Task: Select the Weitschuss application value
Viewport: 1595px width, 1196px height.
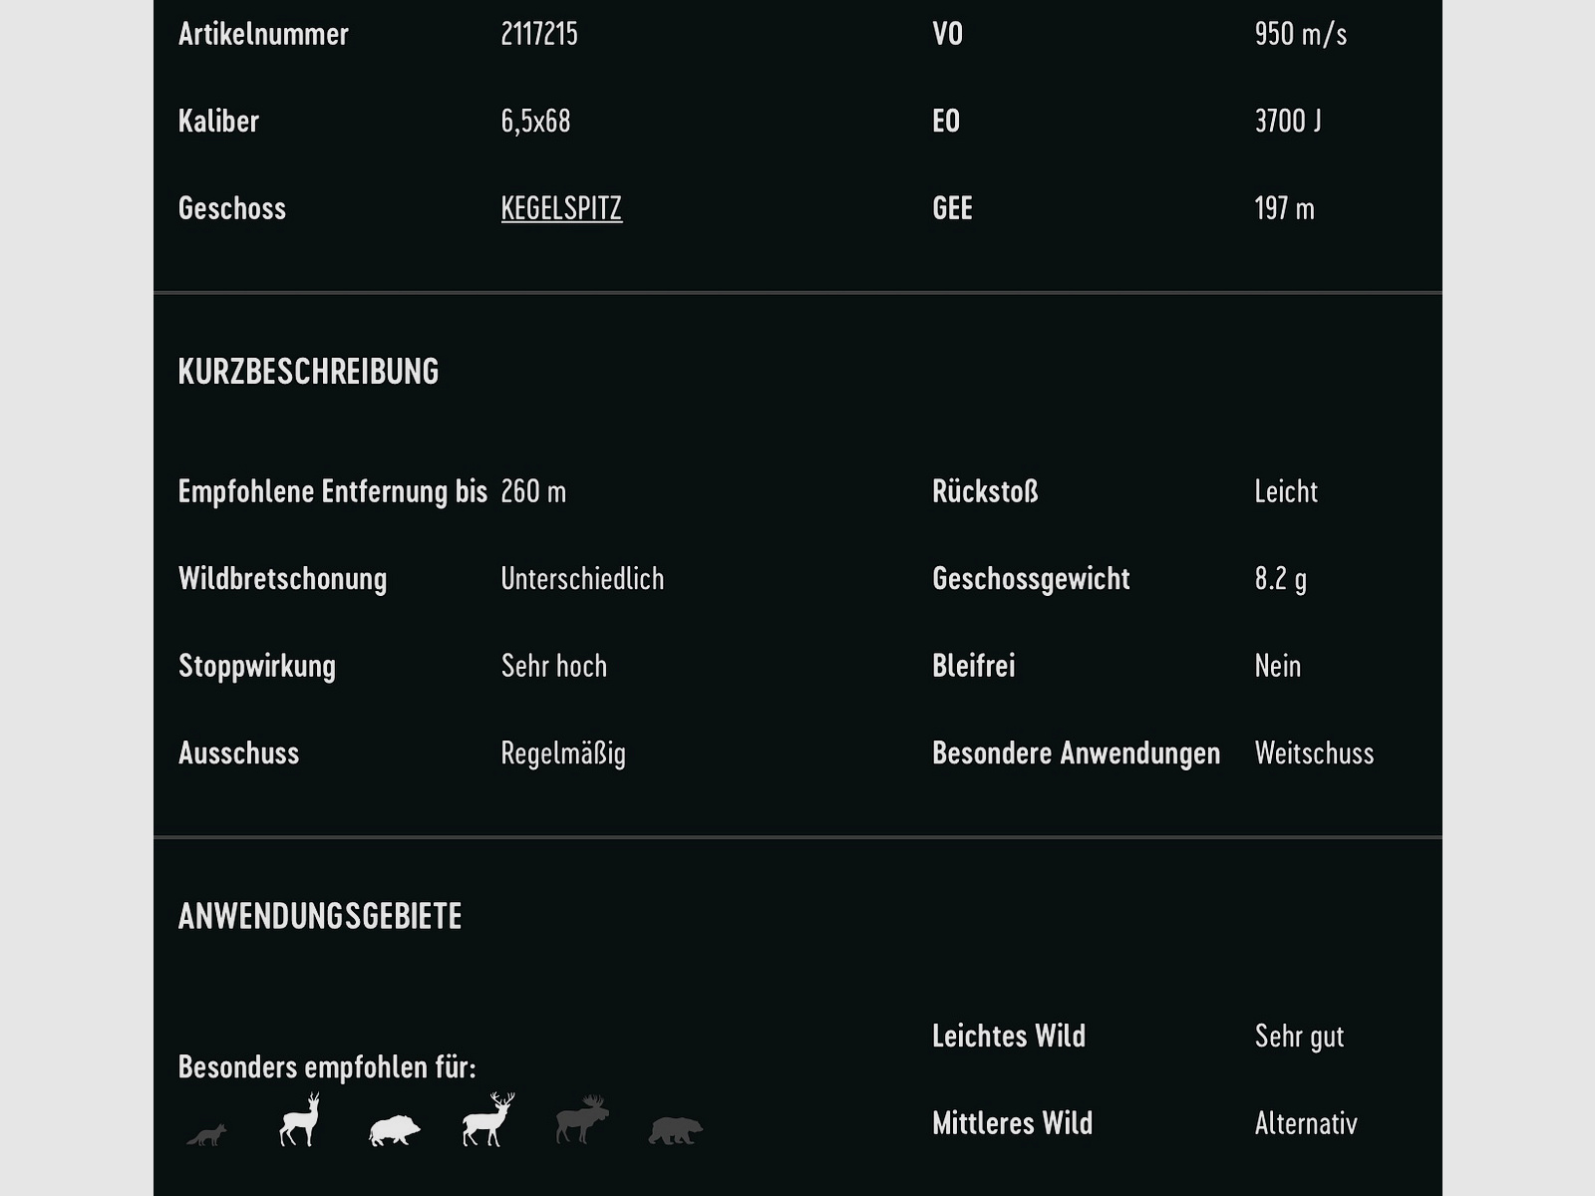Action: point(1314,753)
